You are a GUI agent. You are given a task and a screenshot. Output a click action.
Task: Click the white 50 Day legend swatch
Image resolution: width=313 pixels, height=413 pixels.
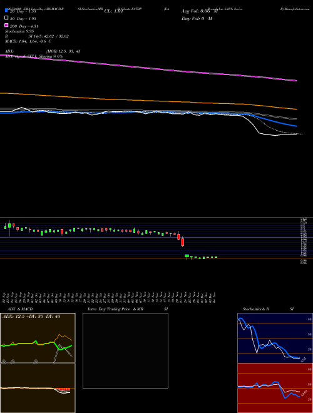pos(6,18)
